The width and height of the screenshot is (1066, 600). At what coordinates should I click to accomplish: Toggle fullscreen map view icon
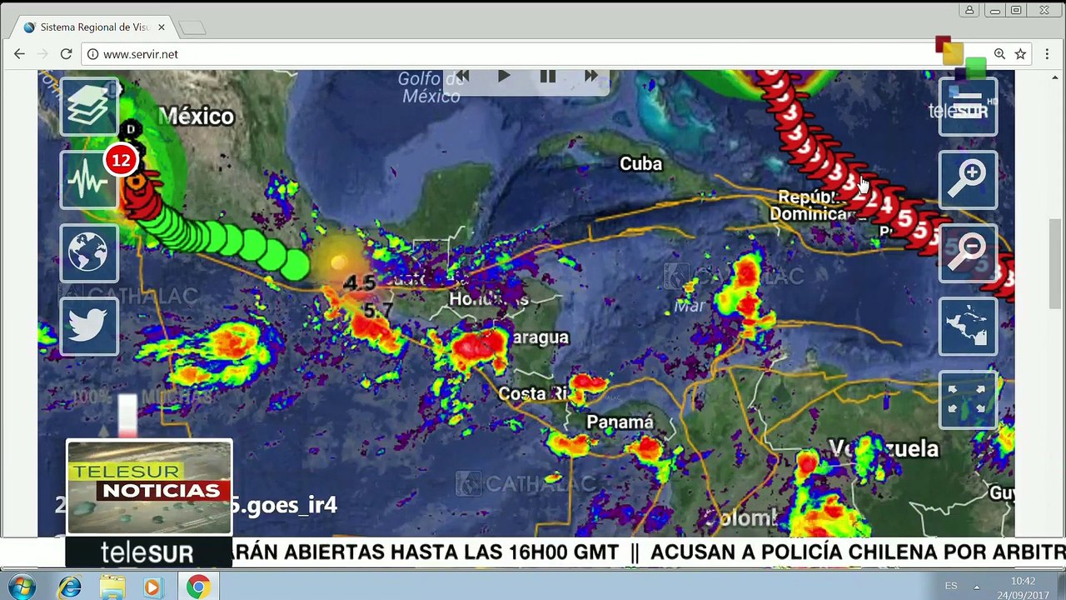(968, 400)
